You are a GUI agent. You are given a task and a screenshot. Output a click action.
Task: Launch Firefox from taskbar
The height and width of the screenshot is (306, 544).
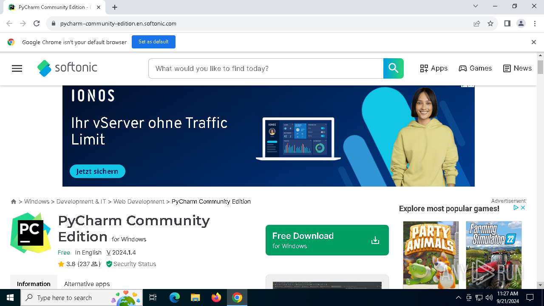coord(216,297)
